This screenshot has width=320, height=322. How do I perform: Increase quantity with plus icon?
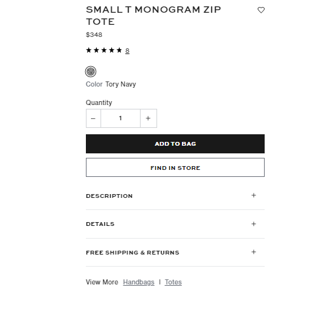point(148,118)
